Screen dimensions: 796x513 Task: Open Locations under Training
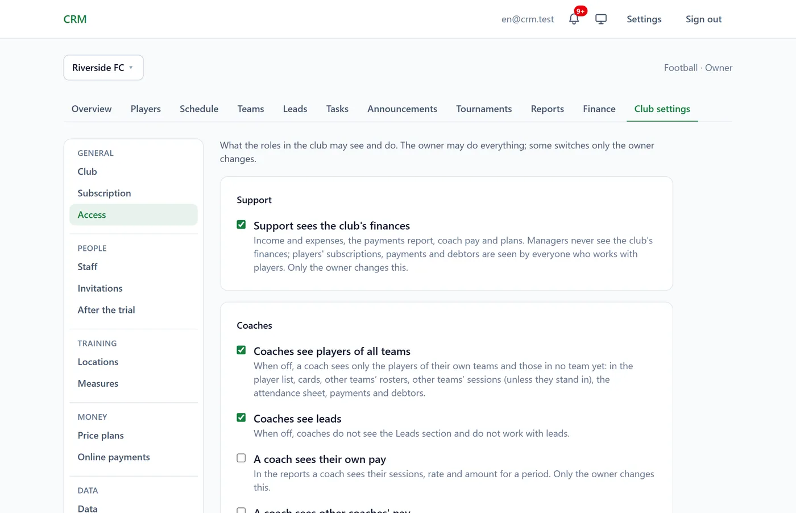pyautogui.click(x=134, y=362)
